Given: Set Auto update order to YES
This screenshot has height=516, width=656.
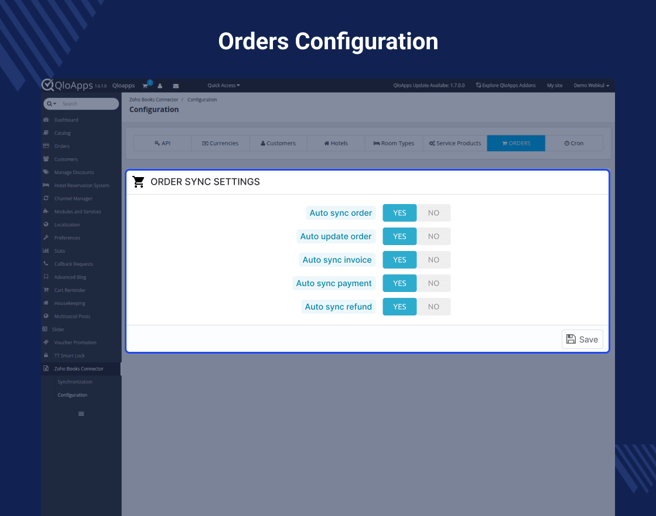Looking at the screenshot, I should tap(399, 236).
